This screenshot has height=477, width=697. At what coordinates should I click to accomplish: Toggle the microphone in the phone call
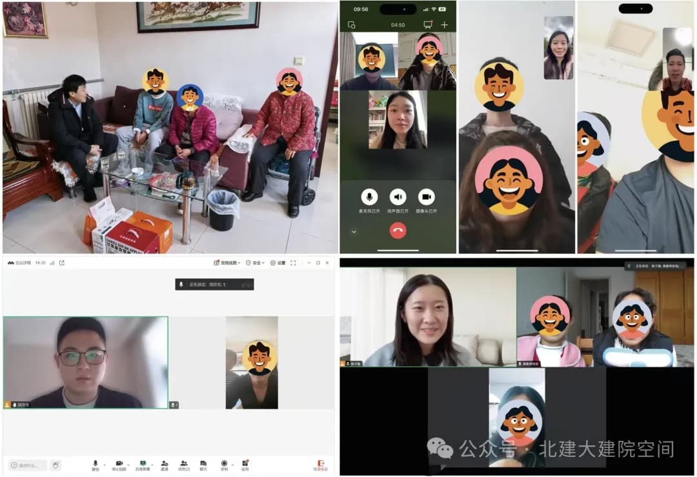pyautogui.click(x=370, y=197)
